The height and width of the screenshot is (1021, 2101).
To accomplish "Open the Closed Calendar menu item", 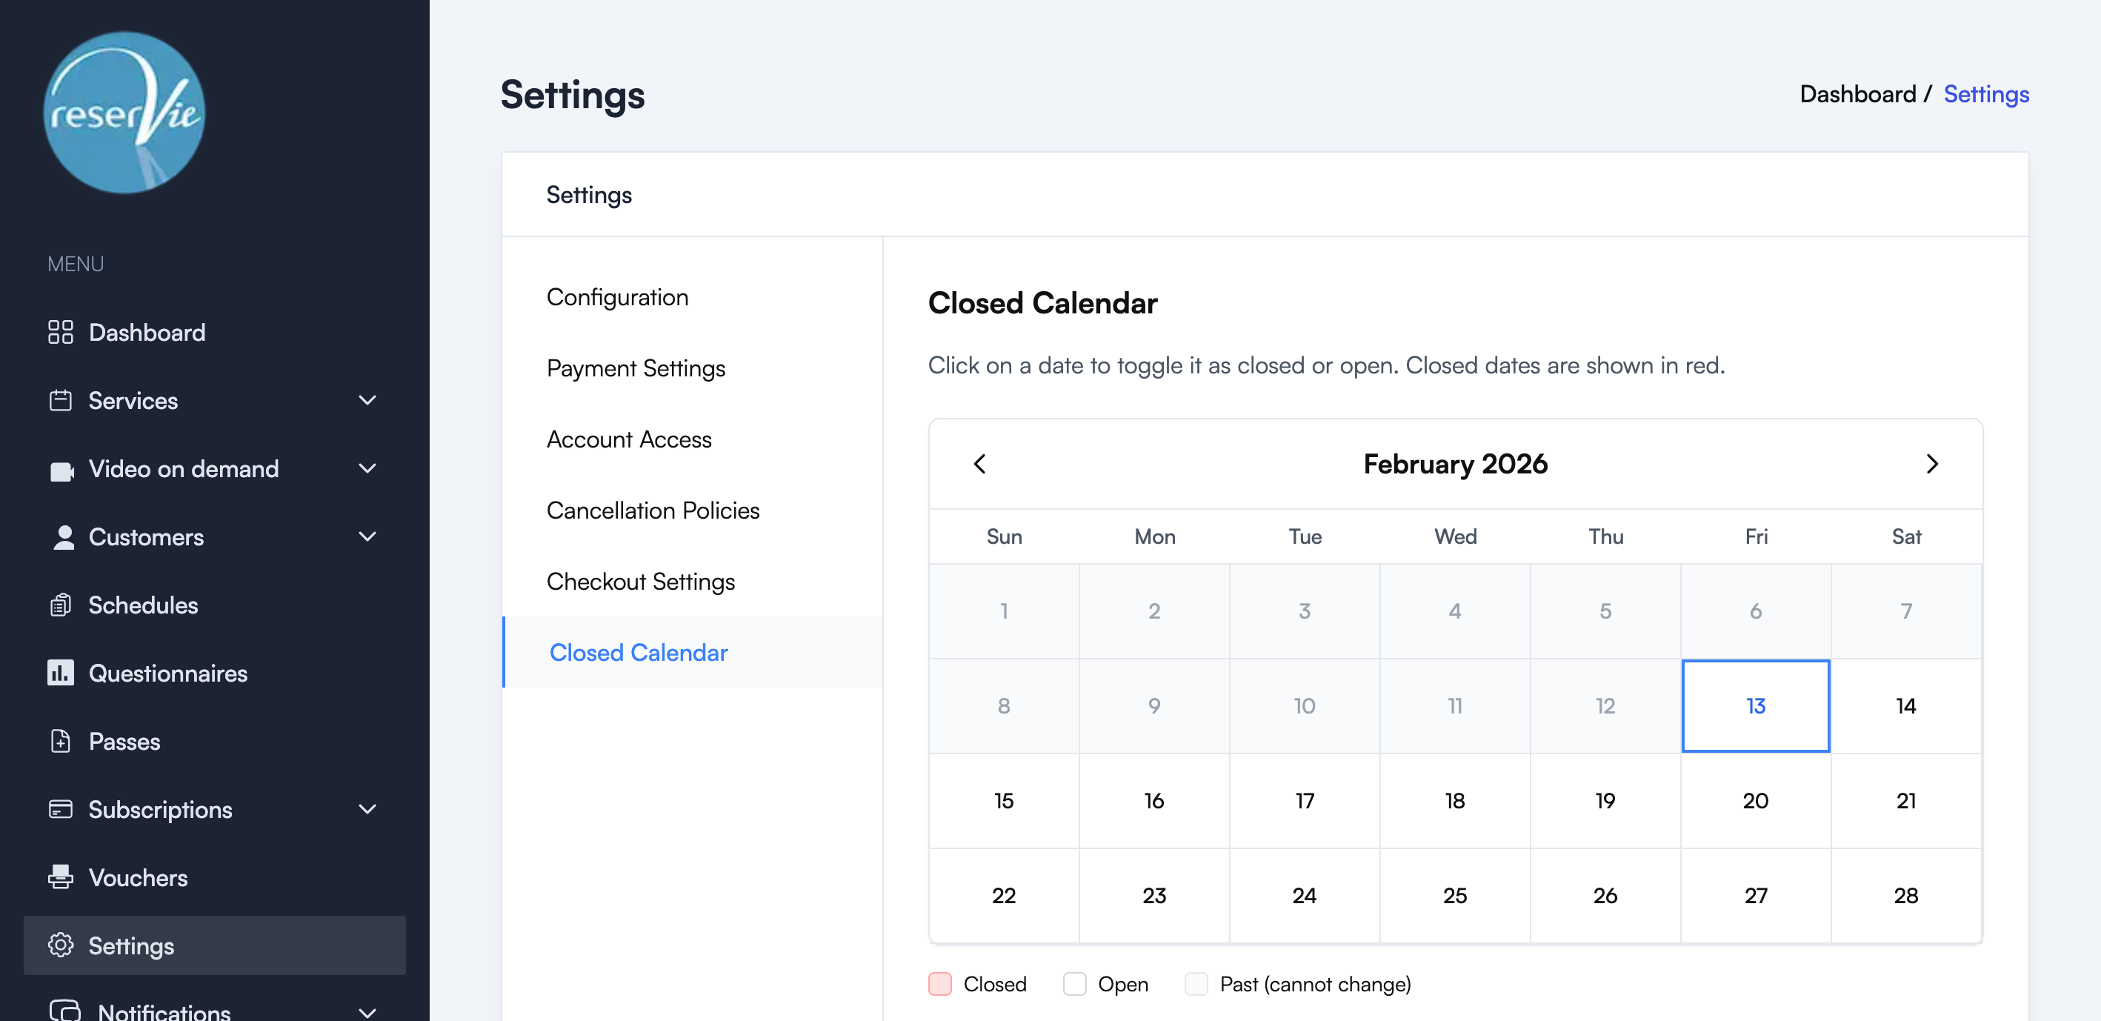I will [638, 653].
